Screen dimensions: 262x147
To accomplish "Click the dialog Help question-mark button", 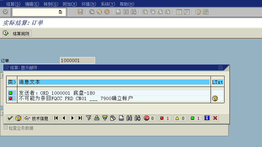I will tap(18, 118).
